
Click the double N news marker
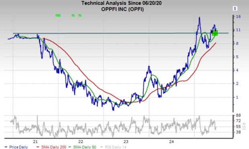58,15
